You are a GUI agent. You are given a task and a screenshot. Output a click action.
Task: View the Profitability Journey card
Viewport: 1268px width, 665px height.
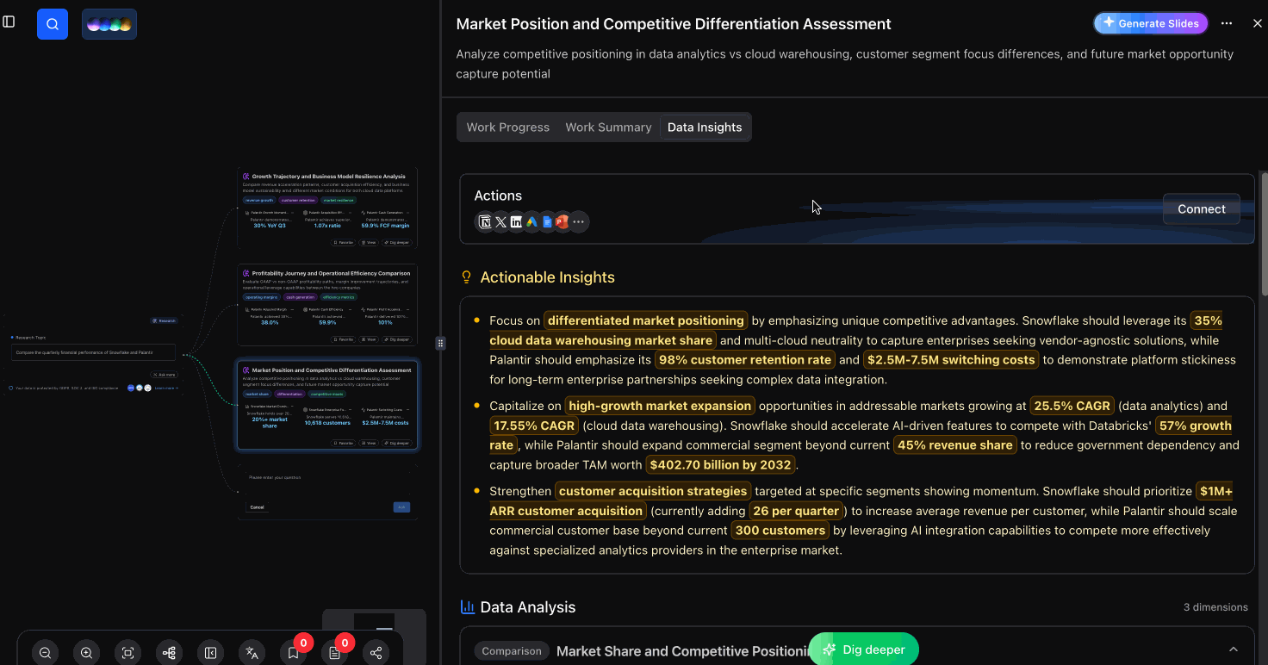369,339
